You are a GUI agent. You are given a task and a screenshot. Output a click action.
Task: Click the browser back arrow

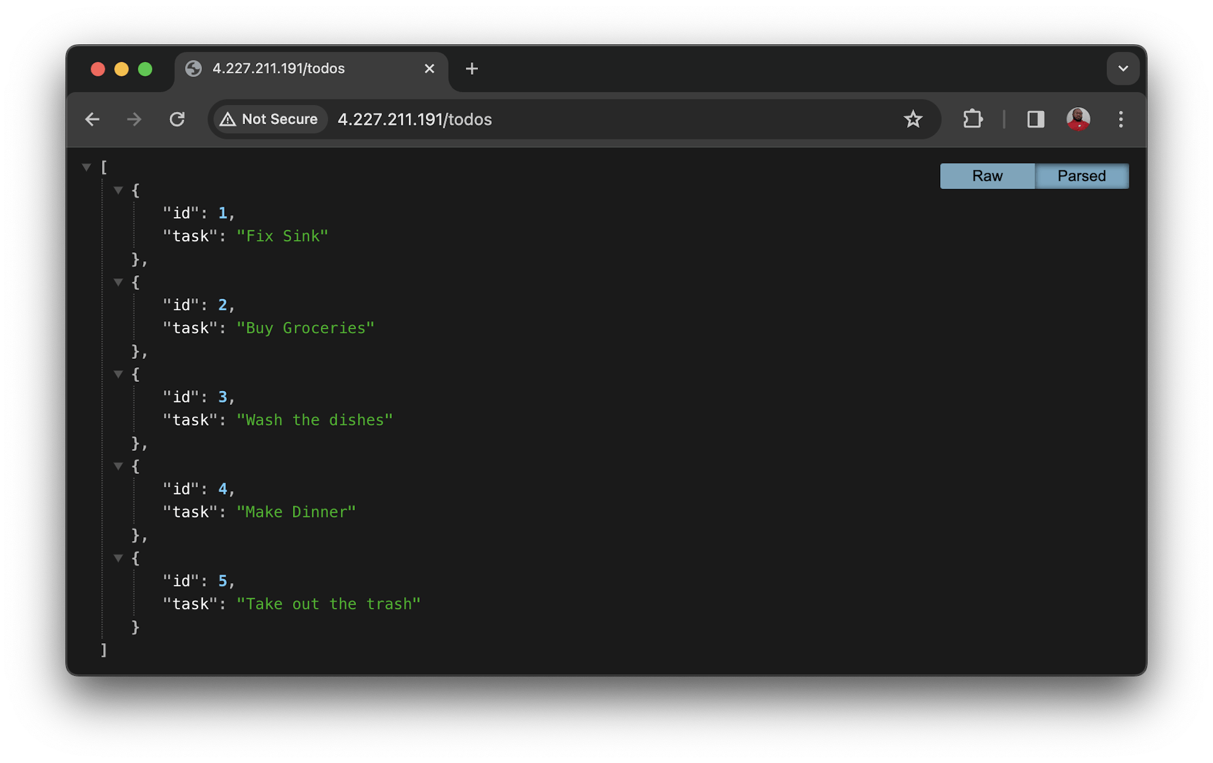(x=92, y=119)
